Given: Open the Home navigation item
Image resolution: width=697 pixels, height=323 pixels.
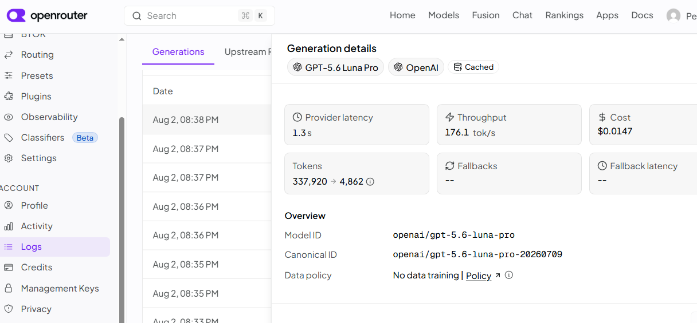Looking at the screenshot, I should point(402,15).
